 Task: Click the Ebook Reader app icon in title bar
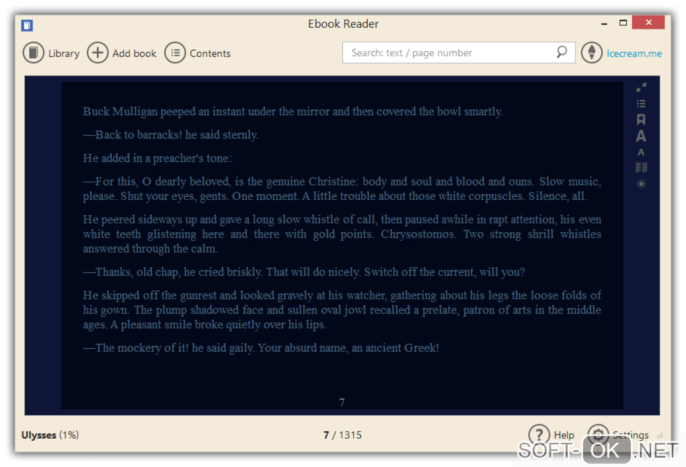coord(27,26)
